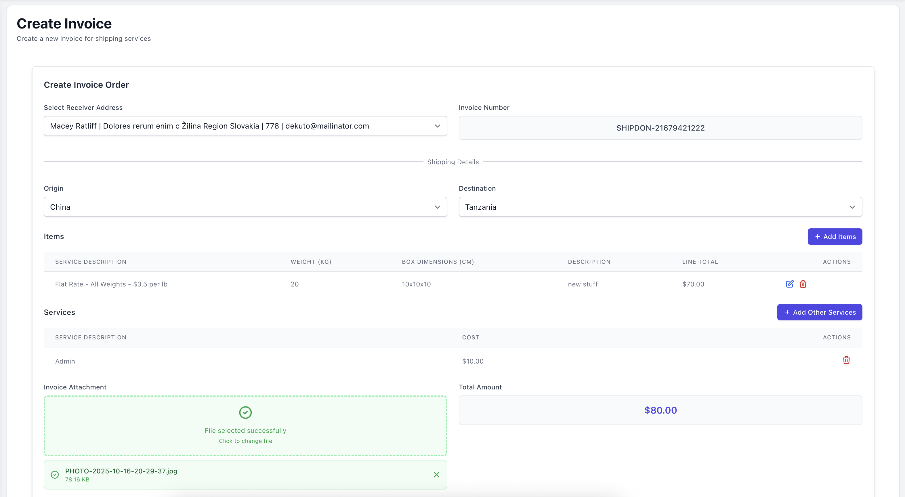
Task: Click the green success checkmark icon
Action: [245, 412]
